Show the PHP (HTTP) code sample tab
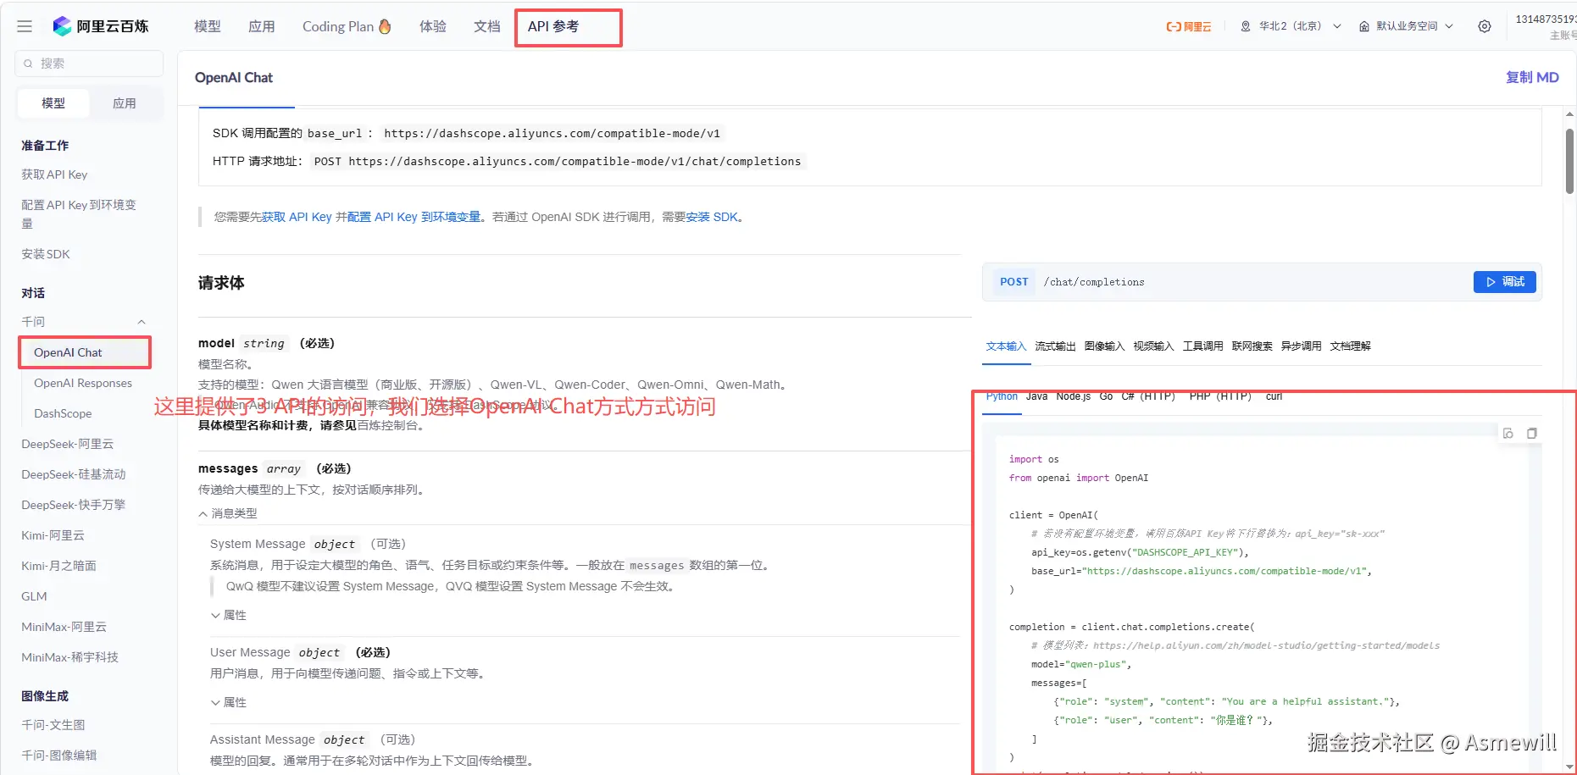This screenshot has height=775, width=1577. (1220, 396)
